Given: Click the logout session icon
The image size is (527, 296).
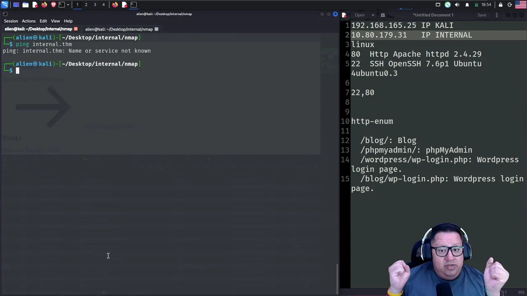Looking at the screenshot, I should tap(510, 5).
